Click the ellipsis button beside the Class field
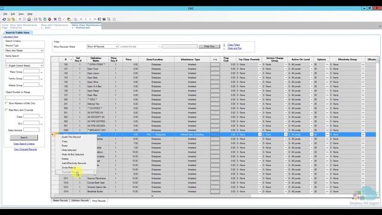Viewport: 382px width, 215px height. point(41,117)
